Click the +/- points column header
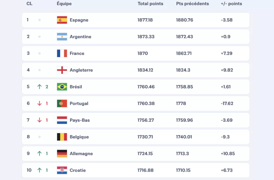Image resolution: width=274 pixels, height=180 pixels. pos(231,4)
